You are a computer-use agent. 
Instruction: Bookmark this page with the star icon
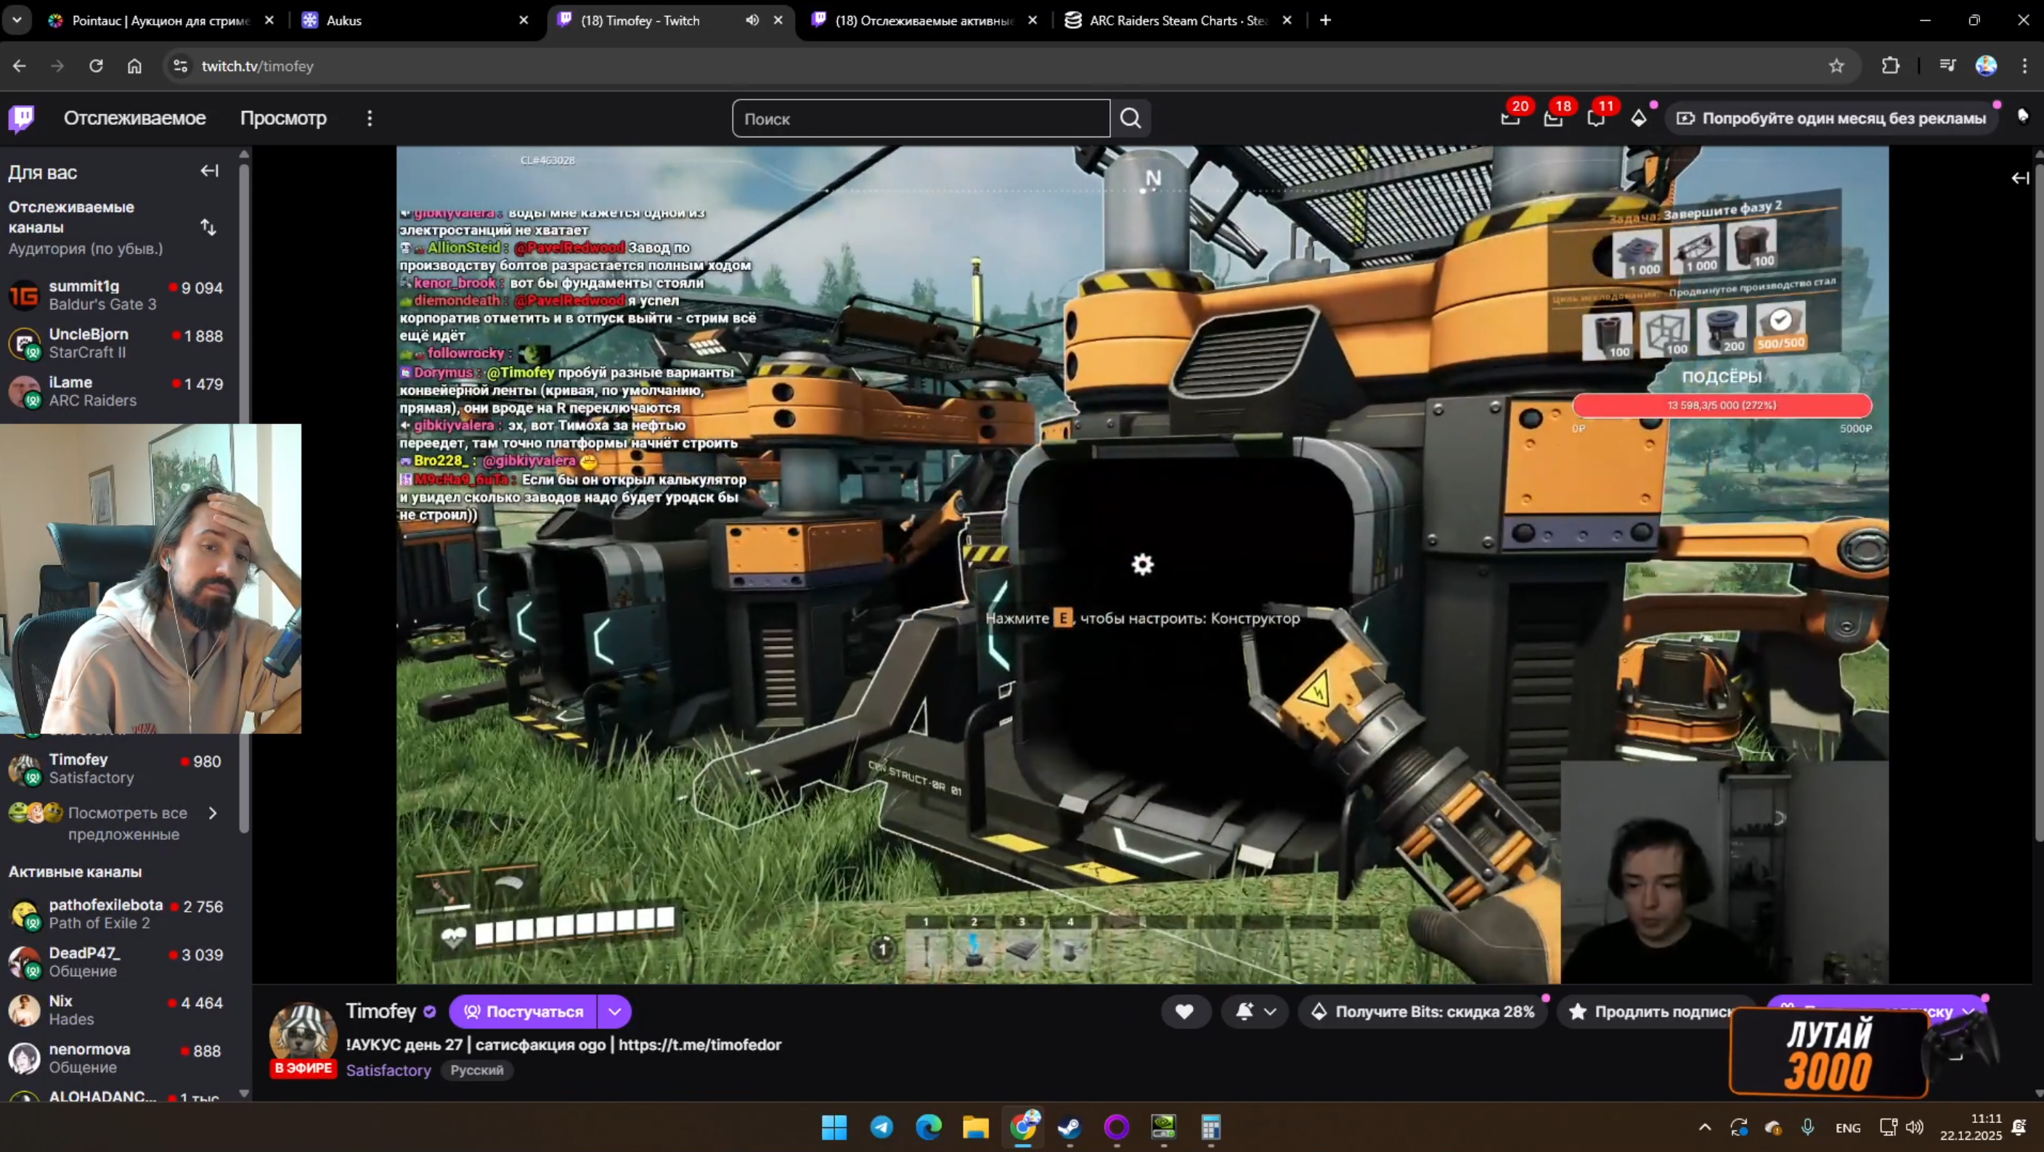[1836, 66]
